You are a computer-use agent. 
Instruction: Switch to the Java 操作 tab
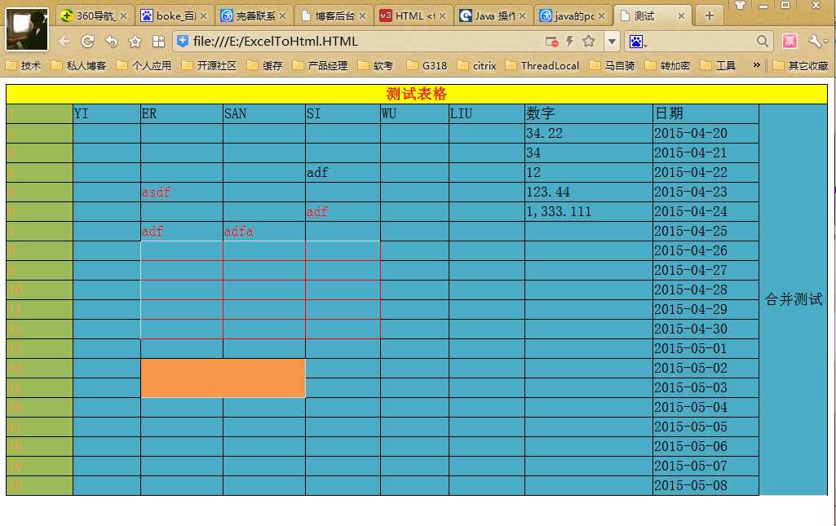pyautogui.click(x=492, y=16)
